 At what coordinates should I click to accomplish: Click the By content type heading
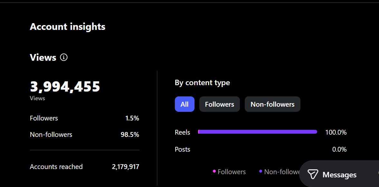tap(202, 83)
